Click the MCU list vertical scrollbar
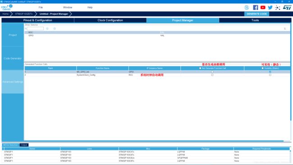 (291, 151)
